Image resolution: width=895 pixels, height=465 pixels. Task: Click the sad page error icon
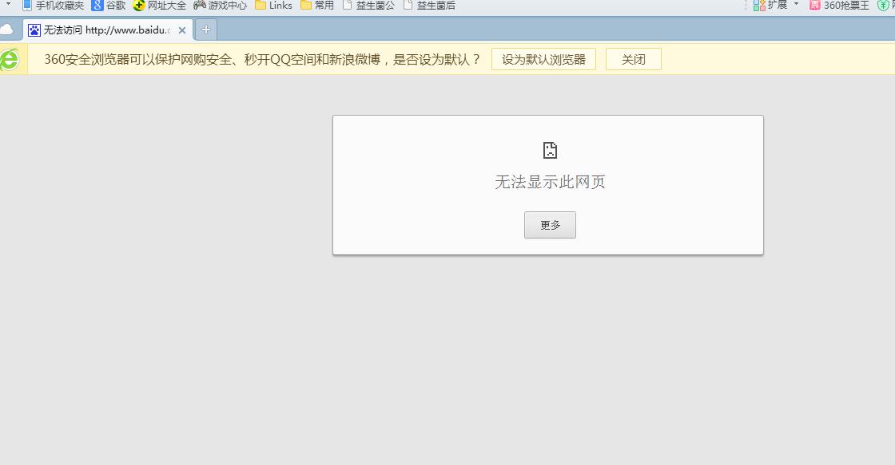550,150
